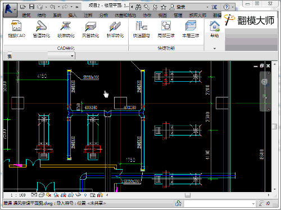Toggle the Show Crop Region icon

pyautogui.click(x=71, y=195)
